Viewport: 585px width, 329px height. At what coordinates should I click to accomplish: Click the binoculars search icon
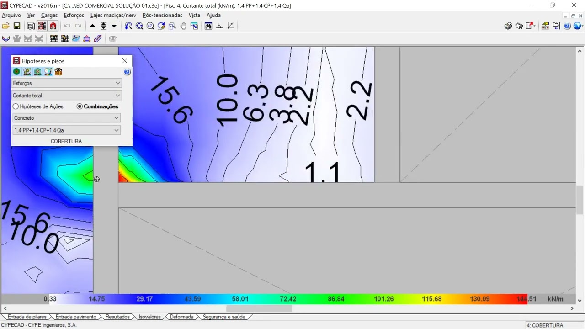point(208,26)
